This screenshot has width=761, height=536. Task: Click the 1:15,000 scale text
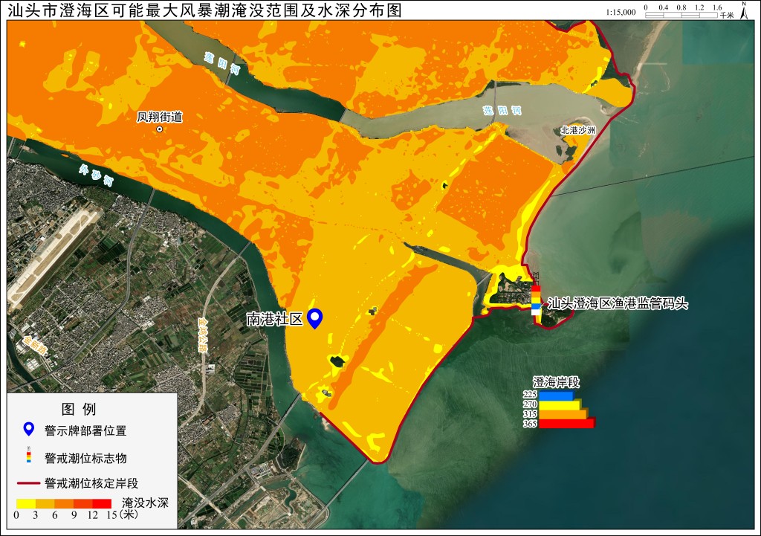point(621,12)
